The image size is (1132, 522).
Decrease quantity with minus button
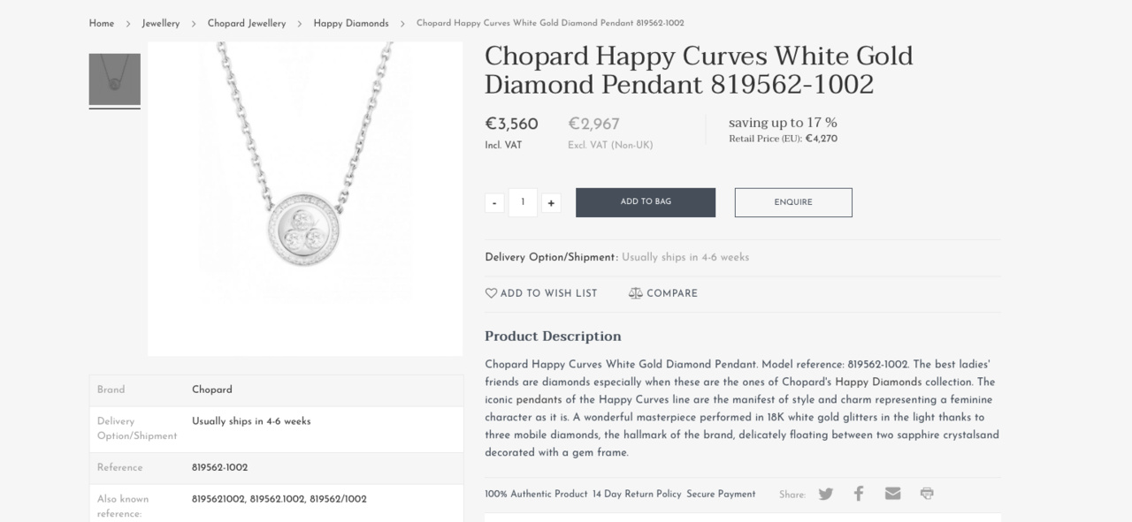click(x=494, y=203)
